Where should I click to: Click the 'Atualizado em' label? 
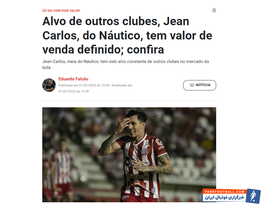pos(122,85)
